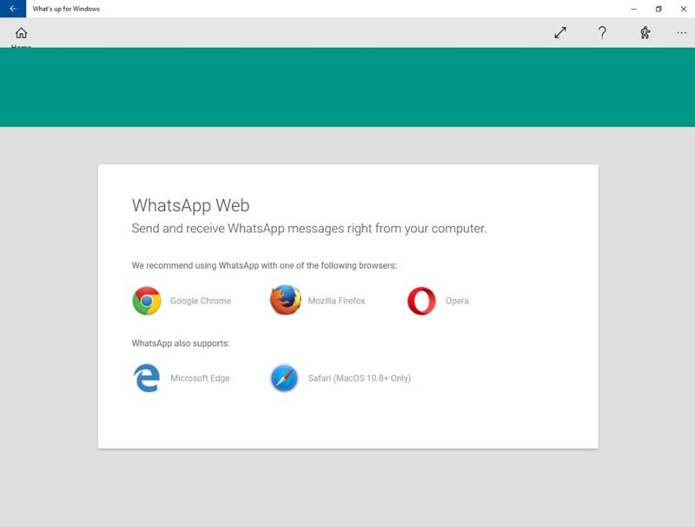Screen dimensions: 695x527
Task: Click the Microsoft Edge logo
Action: 146,378
